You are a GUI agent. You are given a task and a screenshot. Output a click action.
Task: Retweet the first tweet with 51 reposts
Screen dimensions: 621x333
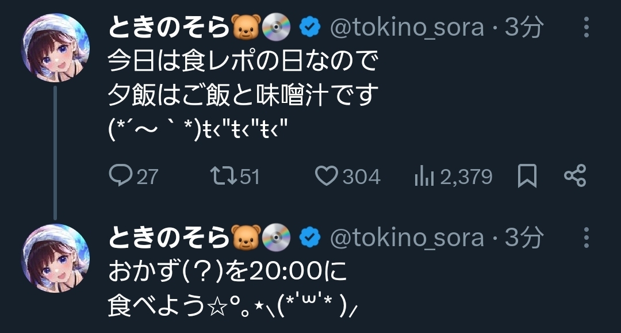235,176
